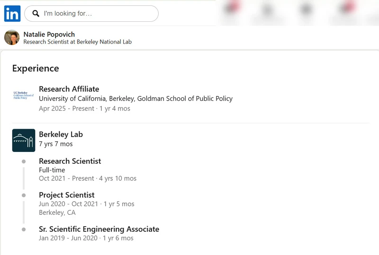
Task: Click the timeline dot beside Sr. Scientific Engineering Associate
Action: coord(24,229)
